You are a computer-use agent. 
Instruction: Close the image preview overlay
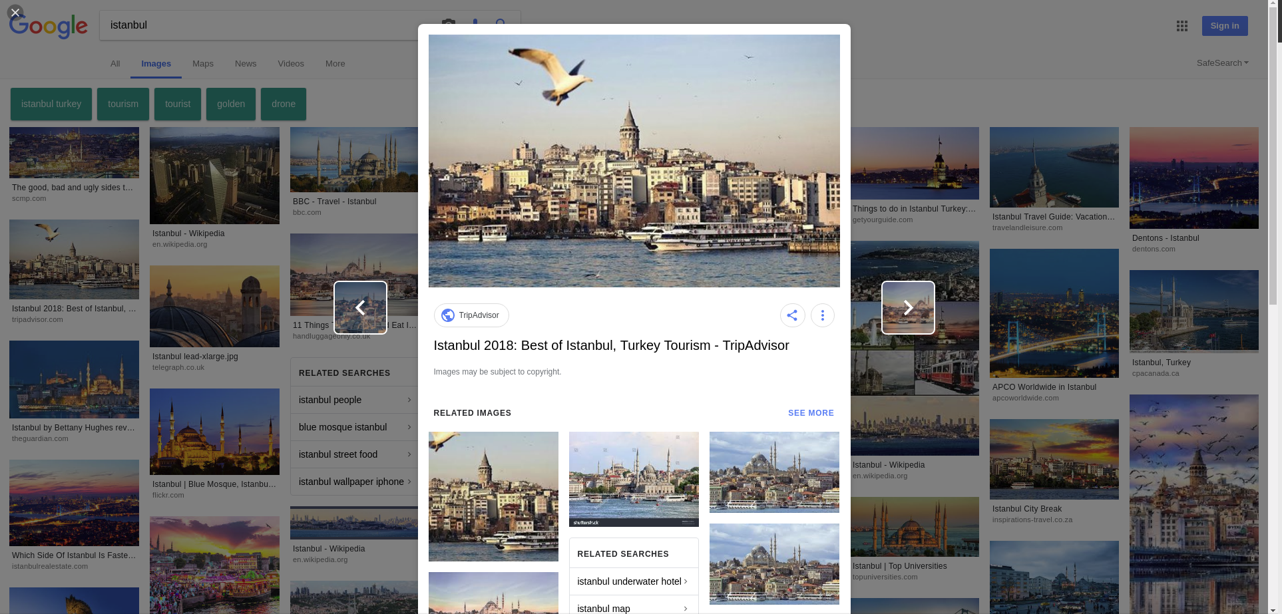pos(15,13)
